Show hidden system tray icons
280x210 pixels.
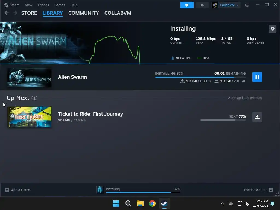click(x=222, y=203)
